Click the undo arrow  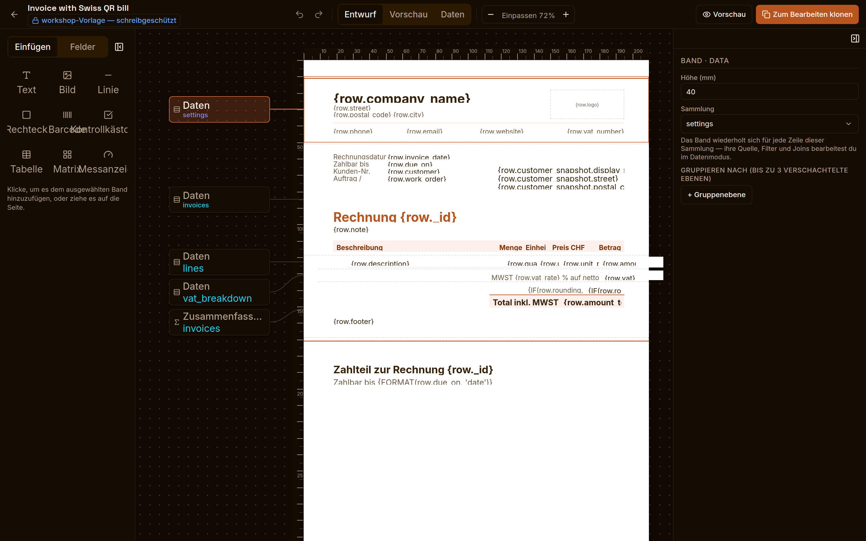click(299, 14)
